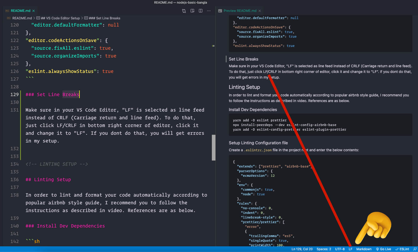Click '## Linting Setup' heading in editor
418x252 pixels.
pyautogui.click(x=48, y=180)
